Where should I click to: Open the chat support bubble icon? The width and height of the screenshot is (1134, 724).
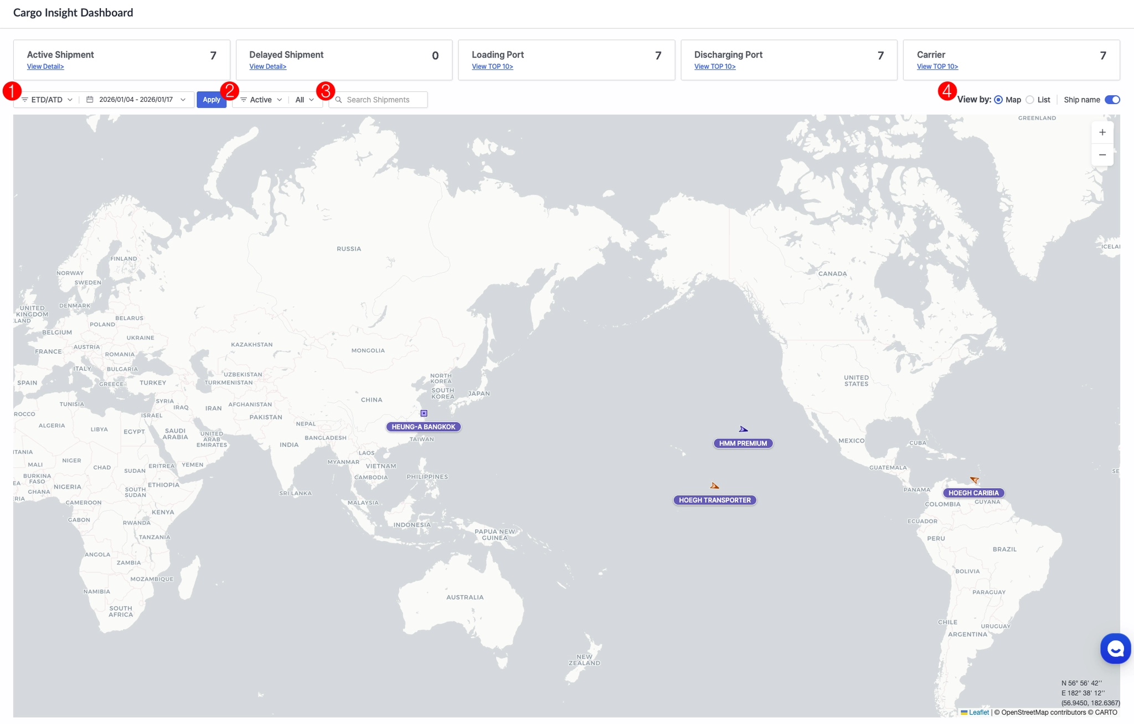click(1115, 648)
